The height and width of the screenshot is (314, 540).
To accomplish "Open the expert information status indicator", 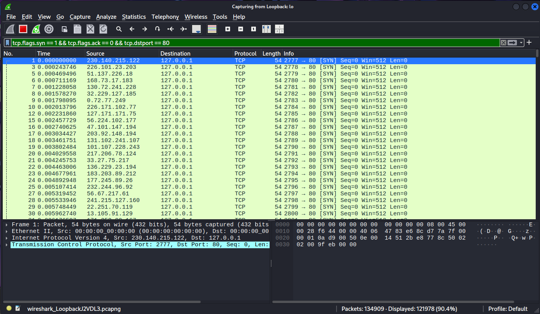I will coord(9,309).
